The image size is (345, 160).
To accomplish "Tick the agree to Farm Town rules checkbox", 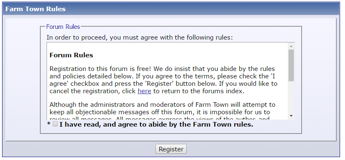I will (55, 124).
